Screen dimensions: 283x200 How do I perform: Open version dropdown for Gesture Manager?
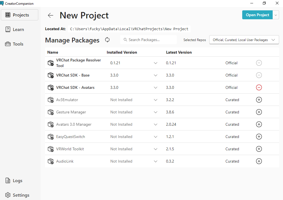[x=155, y=112]
